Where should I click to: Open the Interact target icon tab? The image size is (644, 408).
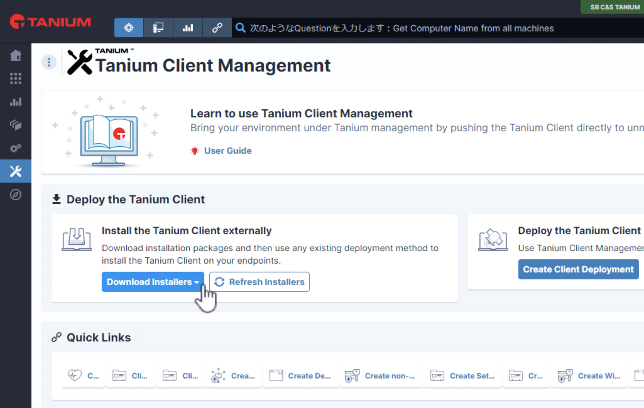[129, 28]
